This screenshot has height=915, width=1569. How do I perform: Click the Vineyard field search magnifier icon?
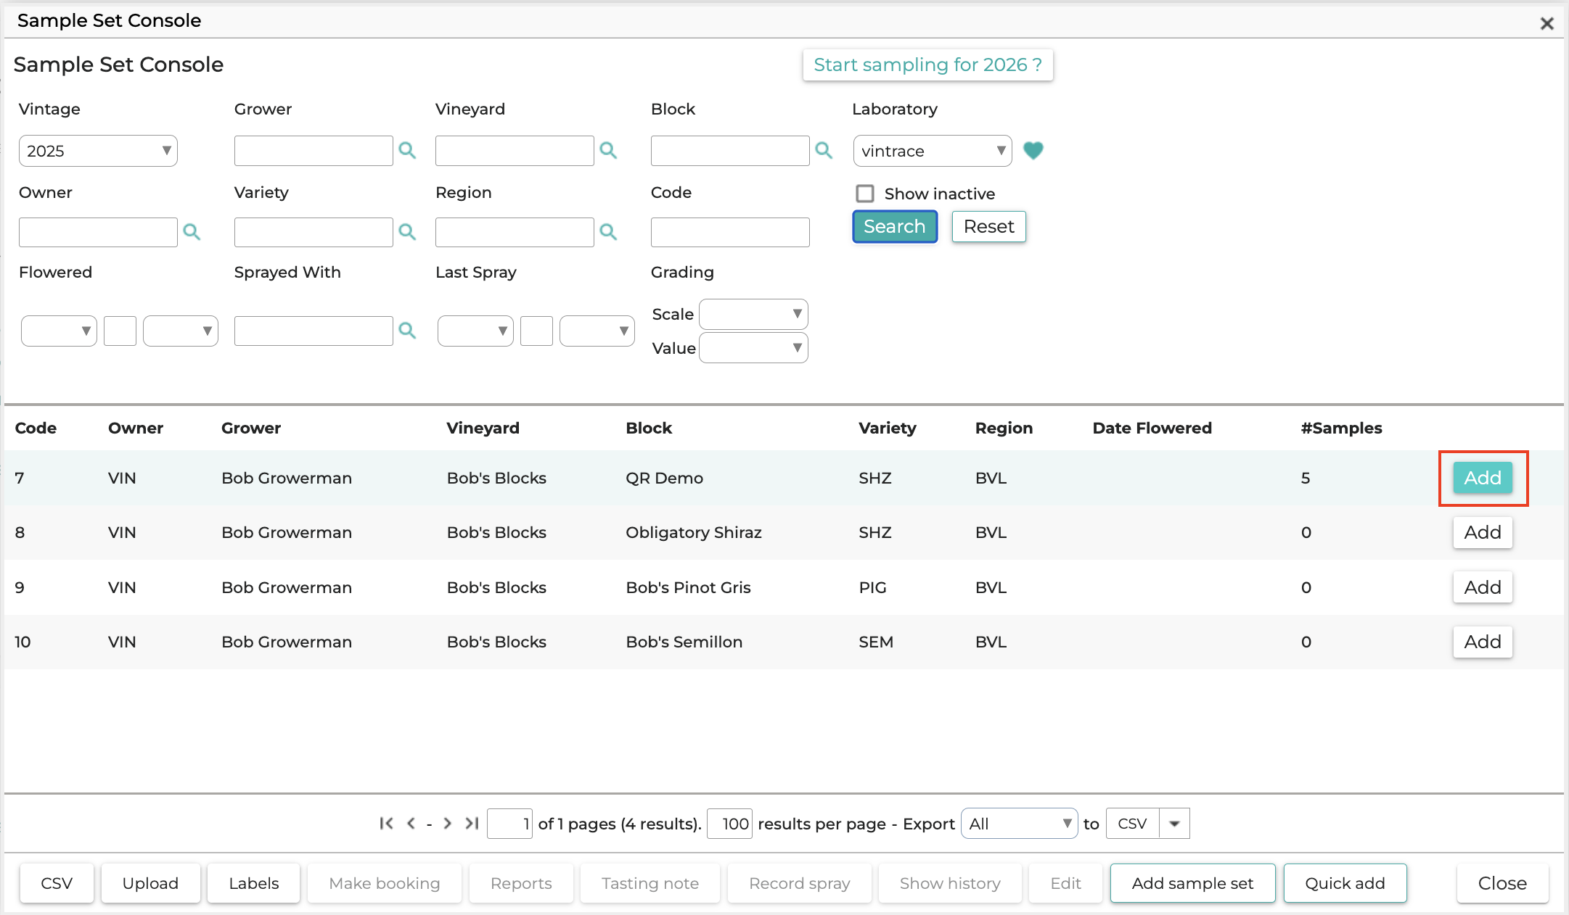[x=608, y=151]
